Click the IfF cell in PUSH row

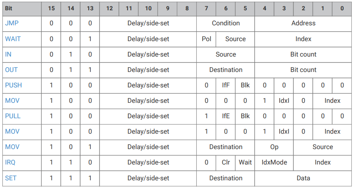[x=225, y=85]
